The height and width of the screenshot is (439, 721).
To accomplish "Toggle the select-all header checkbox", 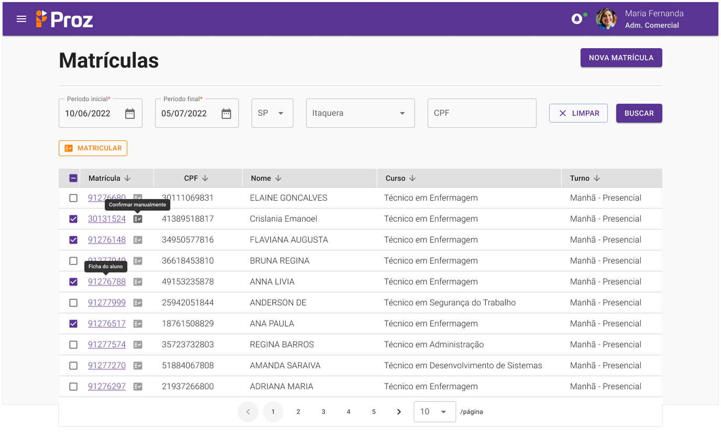I will coord(73,178).
